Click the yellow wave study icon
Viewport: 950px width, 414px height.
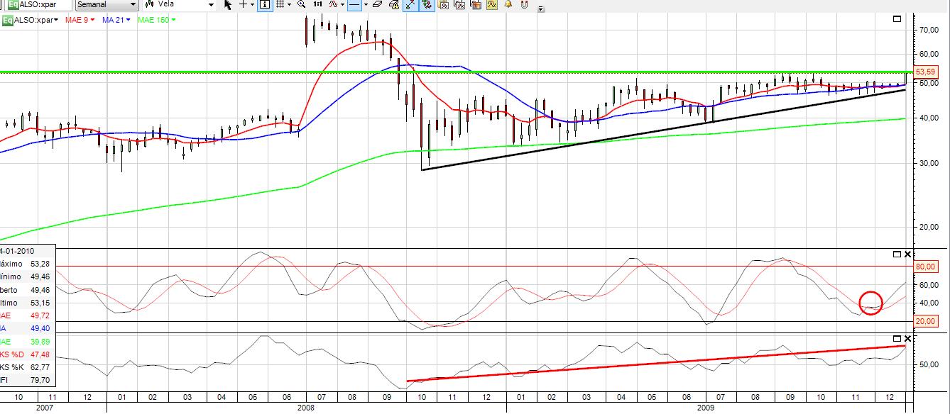click(491, 4)
